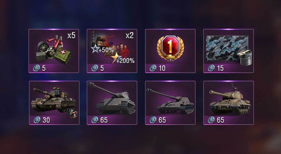281x154 pixels.
Task: Click the token icon beside price 15
Action: [211, 68]
